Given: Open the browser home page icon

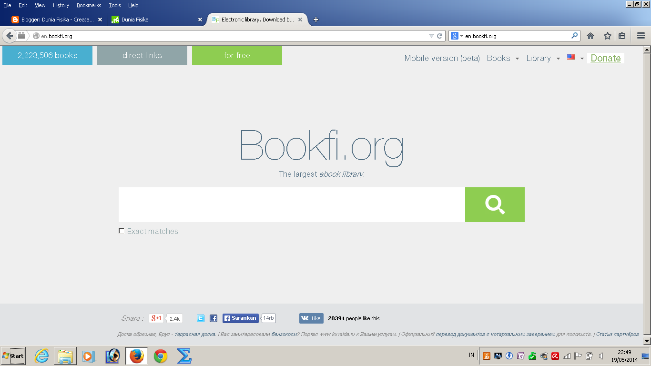Looking at the screenshot, I should point(590,36).
